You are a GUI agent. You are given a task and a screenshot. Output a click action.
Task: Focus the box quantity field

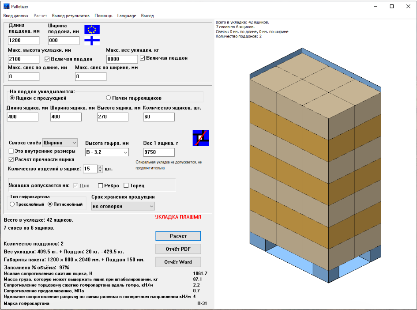click(159, 117)
